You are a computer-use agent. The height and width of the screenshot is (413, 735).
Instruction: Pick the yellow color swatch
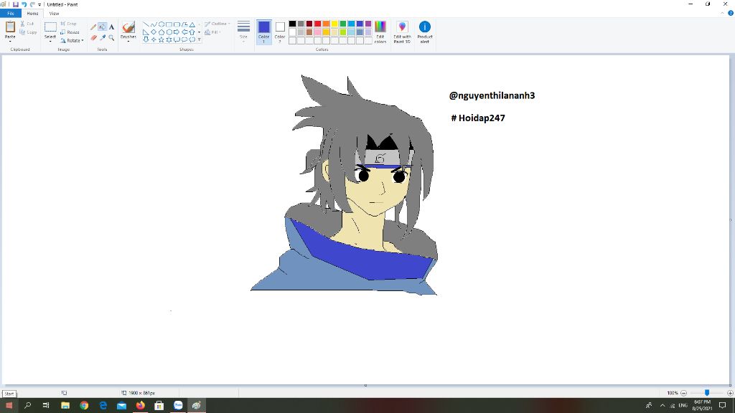click(x=334, y=24)
